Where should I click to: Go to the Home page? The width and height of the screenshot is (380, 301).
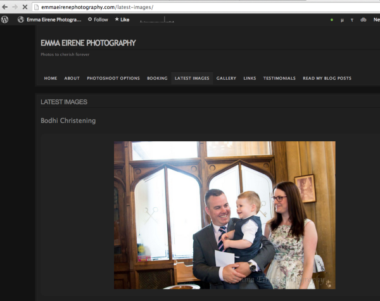51,79
